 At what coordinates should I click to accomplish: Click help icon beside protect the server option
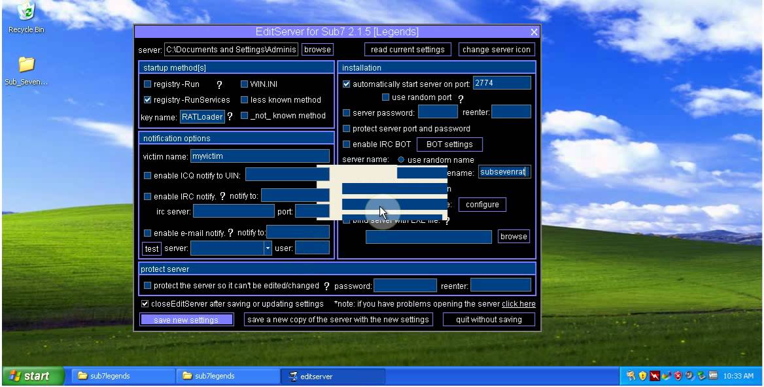[x=326, y=286]
